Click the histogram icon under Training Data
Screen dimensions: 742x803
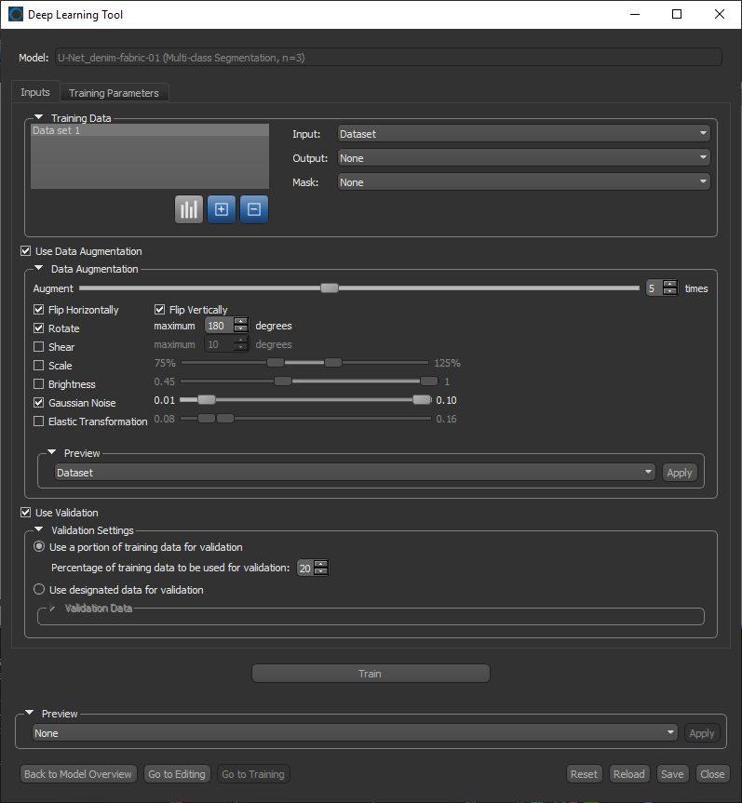coord(189,209)
